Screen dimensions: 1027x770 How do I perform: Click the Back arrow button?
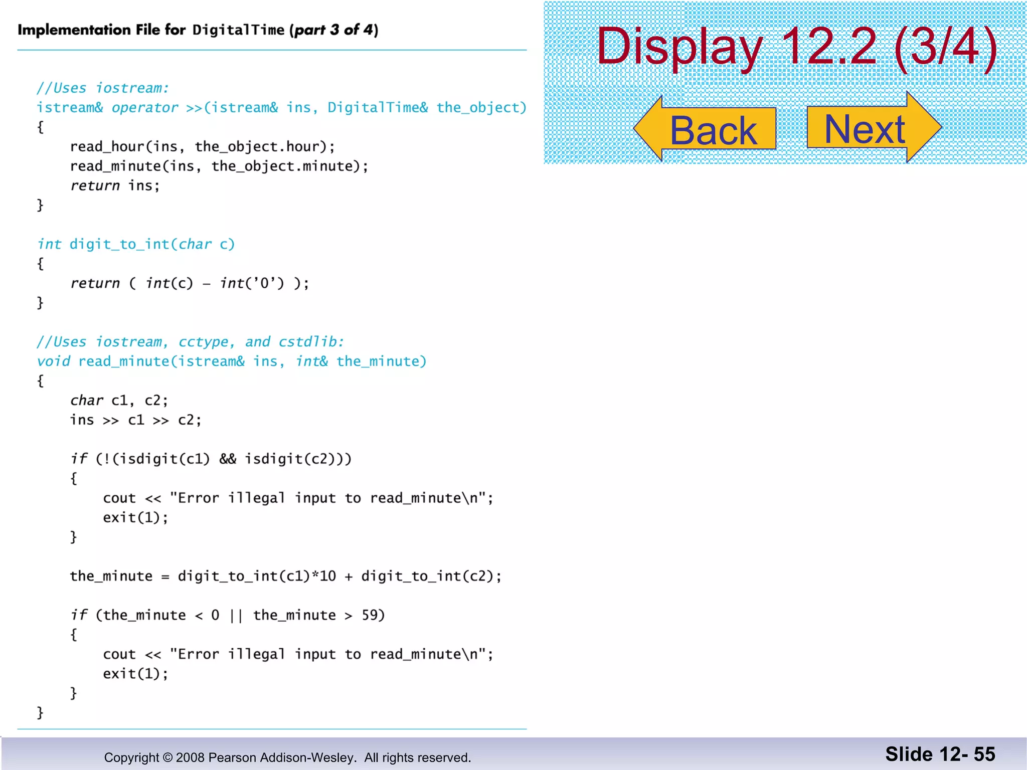[x=705, y=129]
